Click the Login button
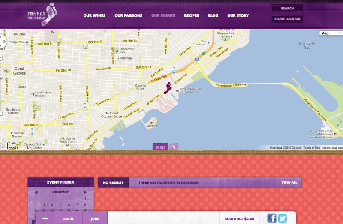Viewport: 343px width, 224px height. pos(68,218)
